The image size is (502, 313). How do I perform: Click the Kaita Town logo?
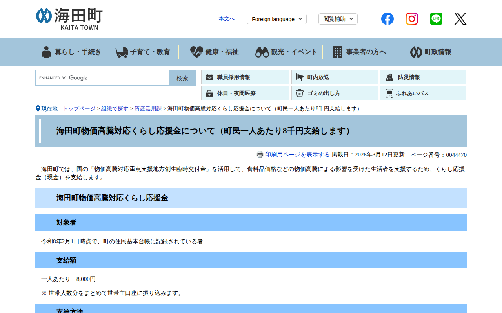69,19
